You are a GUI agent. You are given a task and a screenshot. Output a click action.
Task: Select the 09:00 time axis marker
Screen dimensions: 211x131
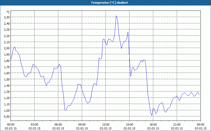point(82,125)
